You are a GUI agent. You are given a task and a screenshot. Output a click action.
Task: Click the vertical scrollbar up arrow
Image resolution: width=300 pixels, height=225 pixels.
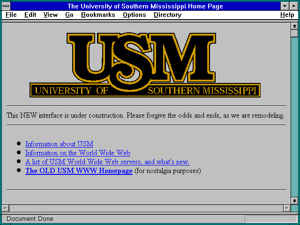294,26
